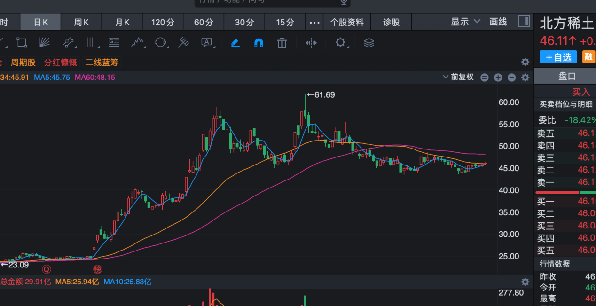Open the layers stack icon
This screenshot has height=306, width=596.
(369, 43)
